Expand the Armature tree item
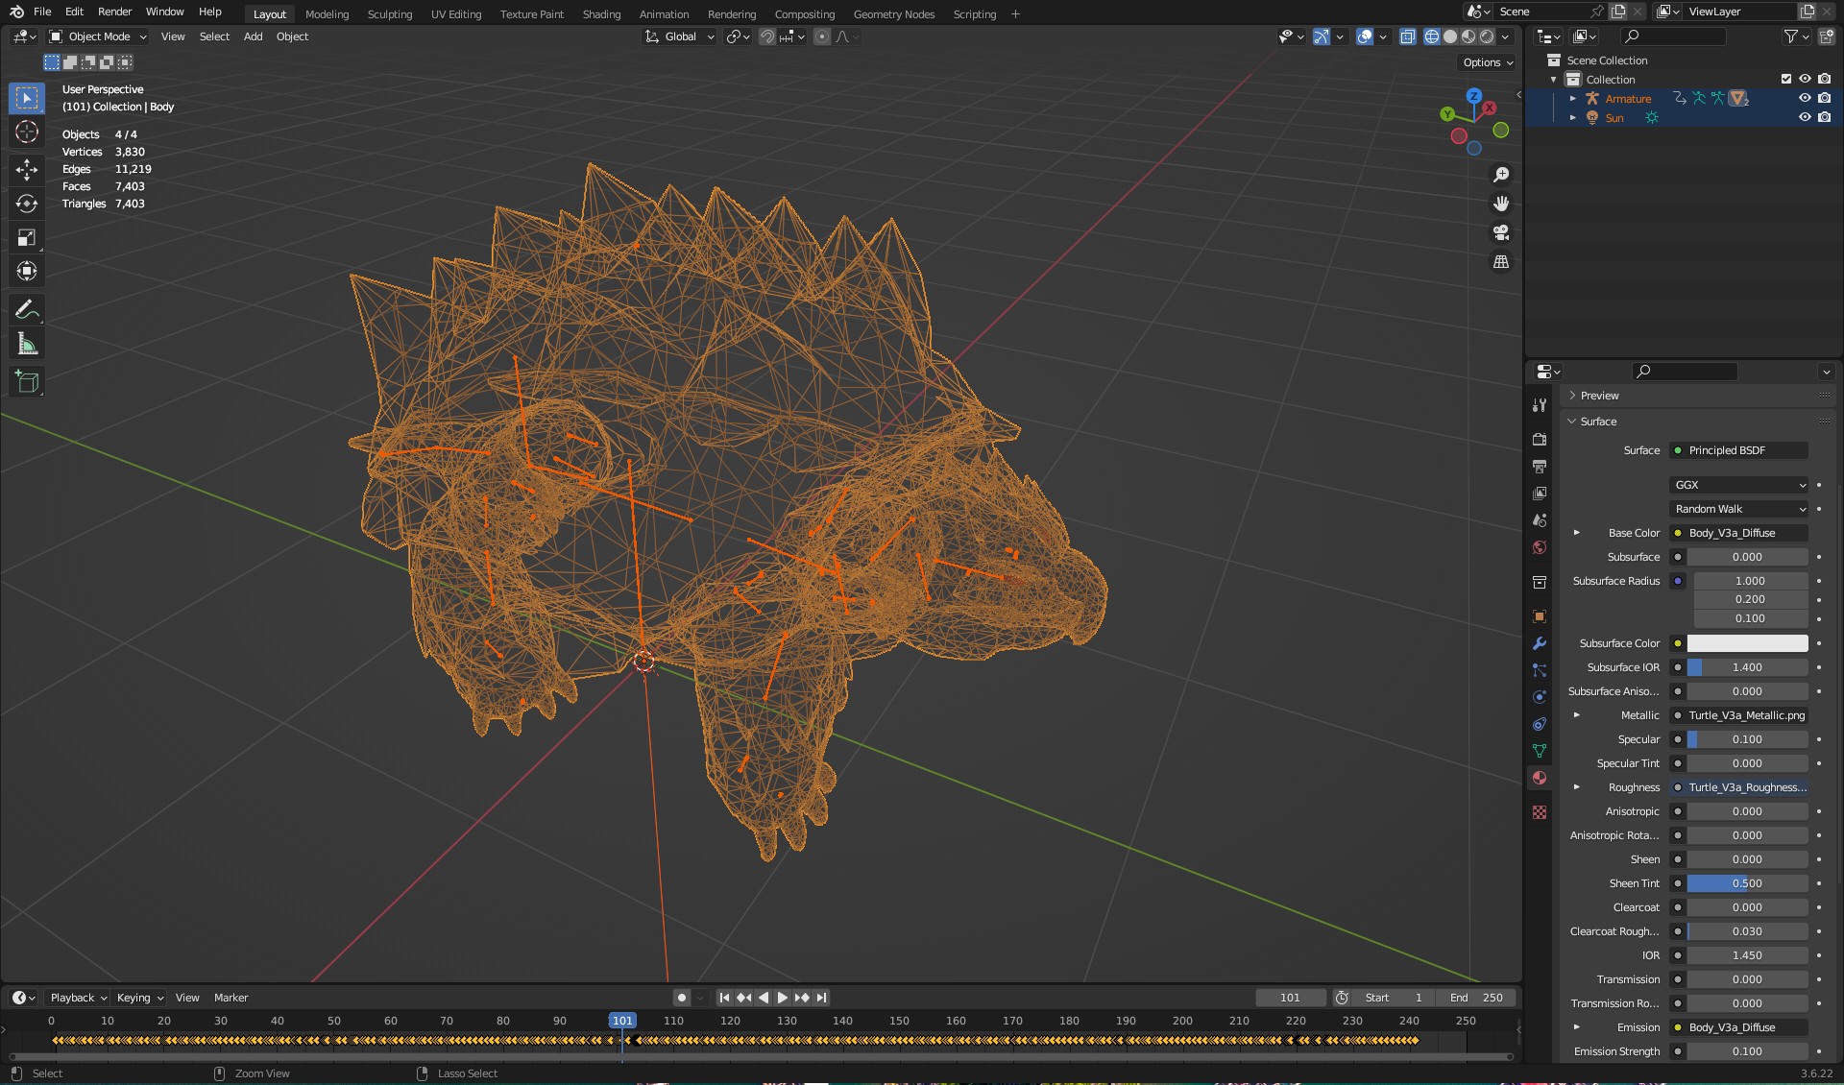 tap(1572, 98)
